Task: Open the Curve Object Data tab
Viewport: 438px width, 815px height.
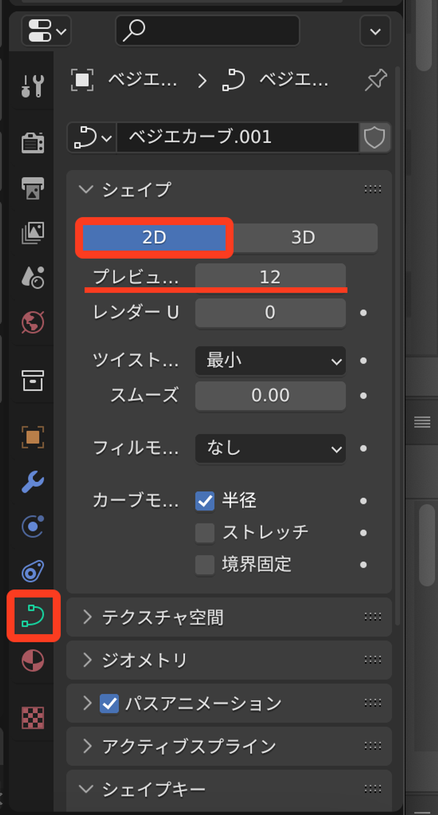Action: [x=33, y=615]
